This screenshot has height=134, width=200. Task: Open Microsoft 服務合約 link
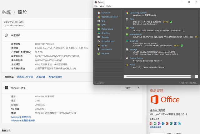(23, 117)
